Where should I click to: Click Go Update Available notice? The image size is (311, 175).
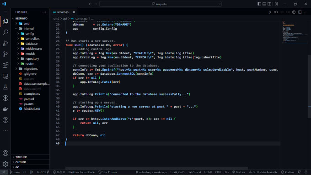click(x=263, y=172)
